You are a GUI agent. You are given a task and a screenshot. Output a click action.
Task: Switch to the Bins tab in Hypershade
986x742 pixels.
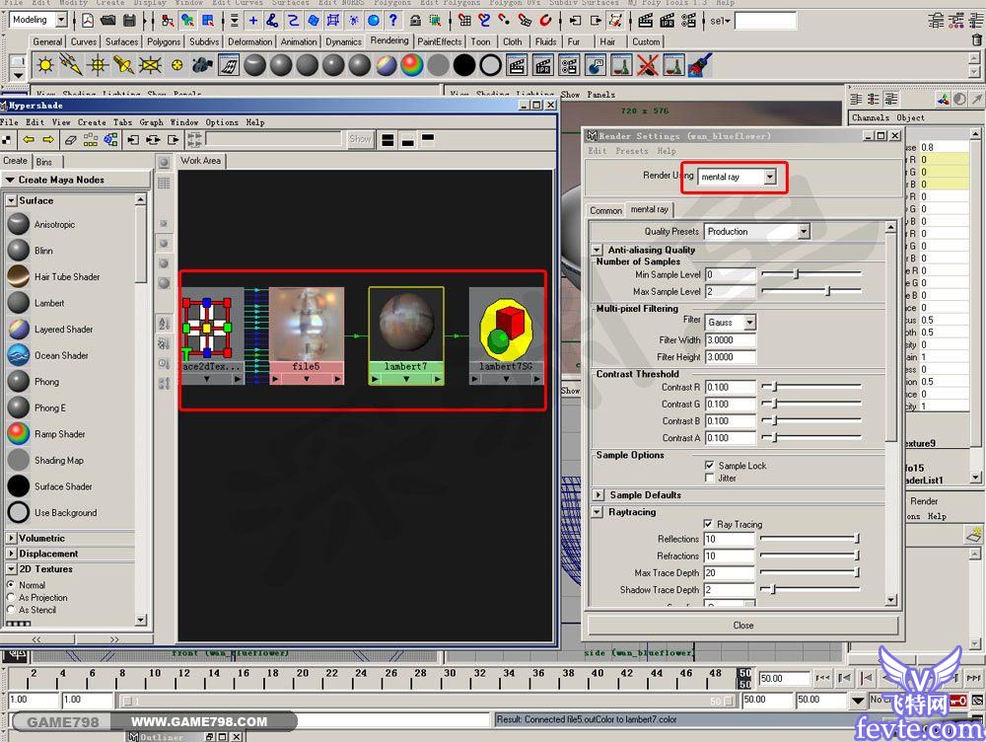tap(44, 162)
